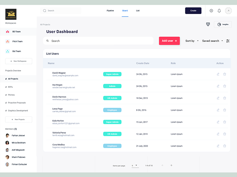237x177 pixels.
Task: Open the Sort by dropdown
Action: [x=192, y=41]
